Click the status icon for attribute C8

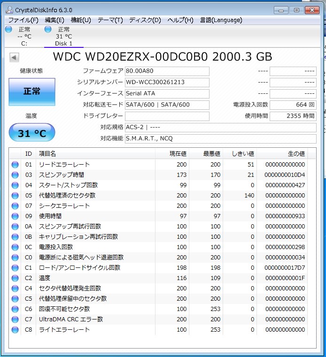(x=15, y=330)
